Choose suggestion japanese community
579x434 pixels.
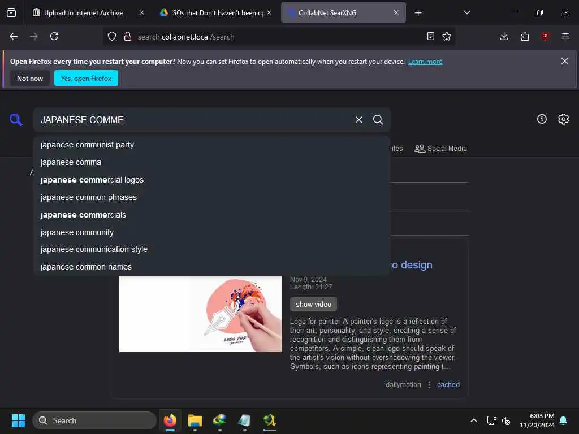[212, 232]
